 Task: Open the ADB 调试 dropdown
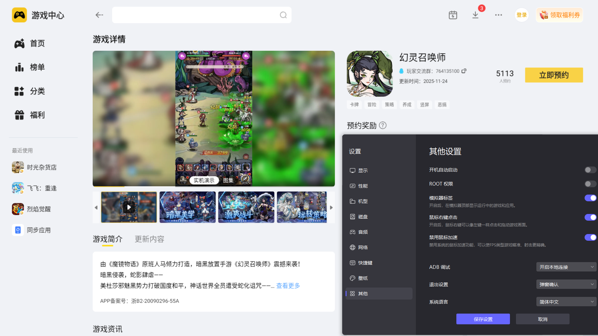(x=566, y=267)
